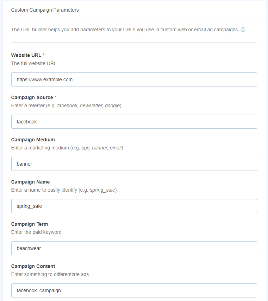Viewport: 268px width, 301px height.
Task: Click the Campaign Name heading
Action: click(31, 182)
